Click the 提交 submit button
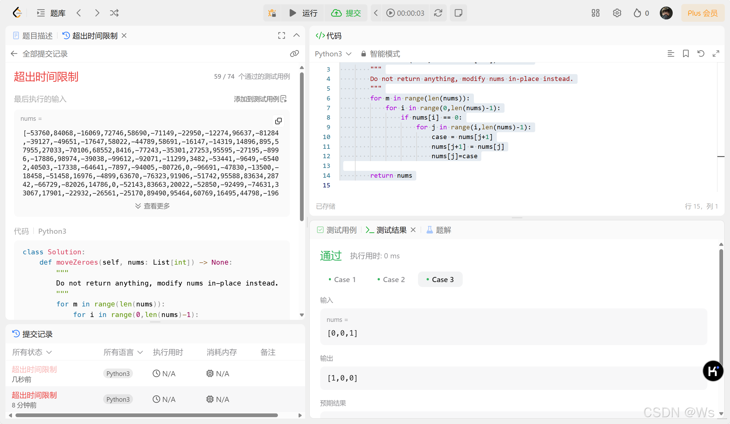The height and width of the screenshot is (424, 730). (x=346, y=13)
